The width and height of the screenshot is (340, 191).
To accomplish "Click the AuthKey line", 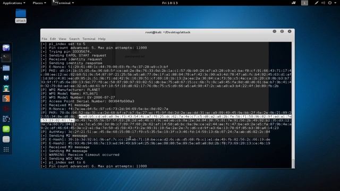I will 156,132.
